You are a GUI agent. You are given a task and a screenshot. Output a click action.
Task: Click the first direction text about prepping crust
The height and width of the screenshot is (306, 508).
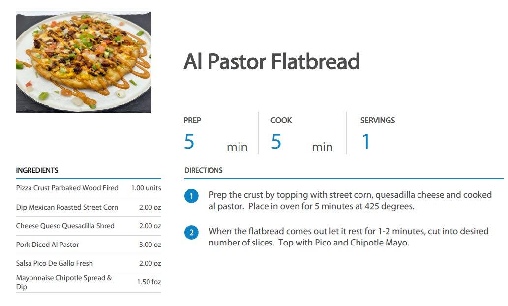(350, 200)
